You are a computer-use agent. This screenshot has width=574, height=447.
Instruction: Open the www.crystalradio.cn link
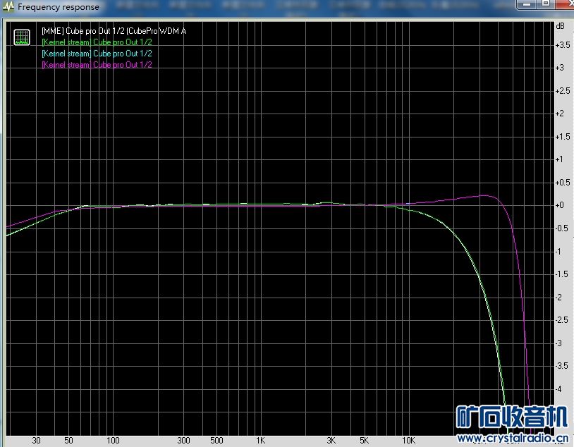[513, 438]
